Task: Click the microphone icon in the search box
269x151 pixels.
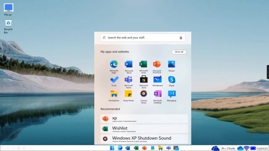Action: pos(181,38)
